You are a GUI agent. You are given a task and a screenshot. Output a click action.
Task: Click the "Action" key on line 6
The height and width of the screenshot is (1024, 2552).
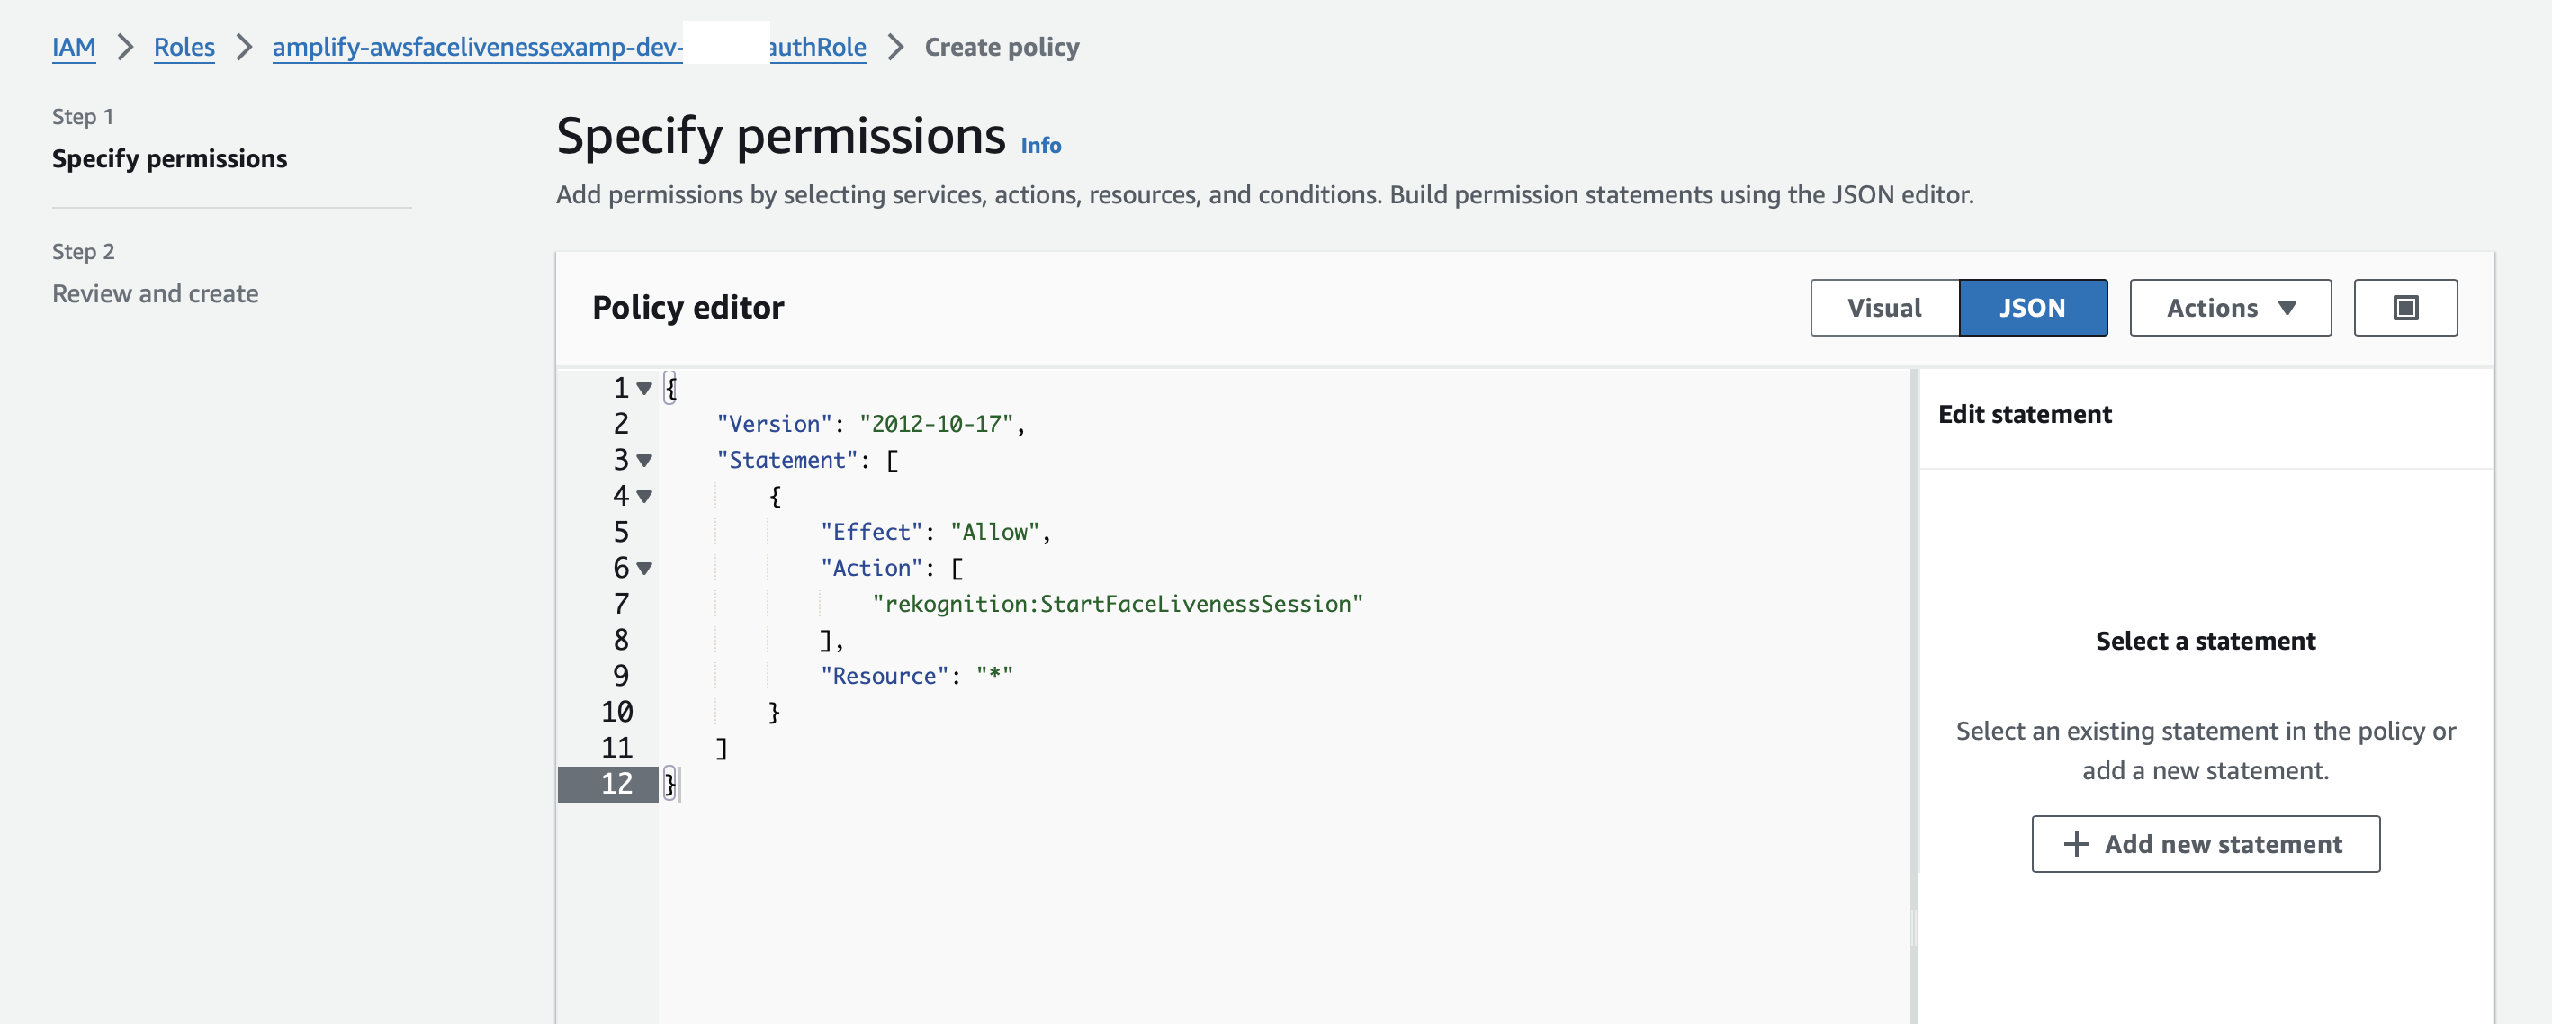pyautogui.click(x=871, y=569)
